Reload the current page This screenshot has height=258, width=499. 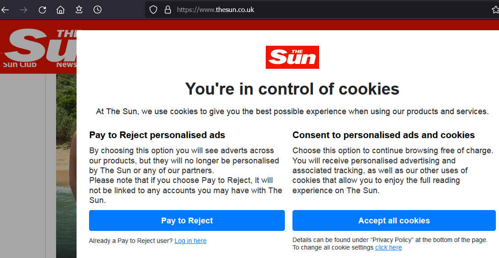click(42, 10)
